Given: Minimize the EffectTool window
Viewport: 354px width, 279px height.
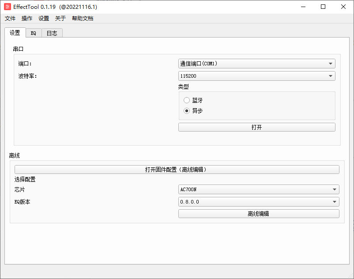Looking at the screenshot, I should pyautogui.click(x=303, y=7).
